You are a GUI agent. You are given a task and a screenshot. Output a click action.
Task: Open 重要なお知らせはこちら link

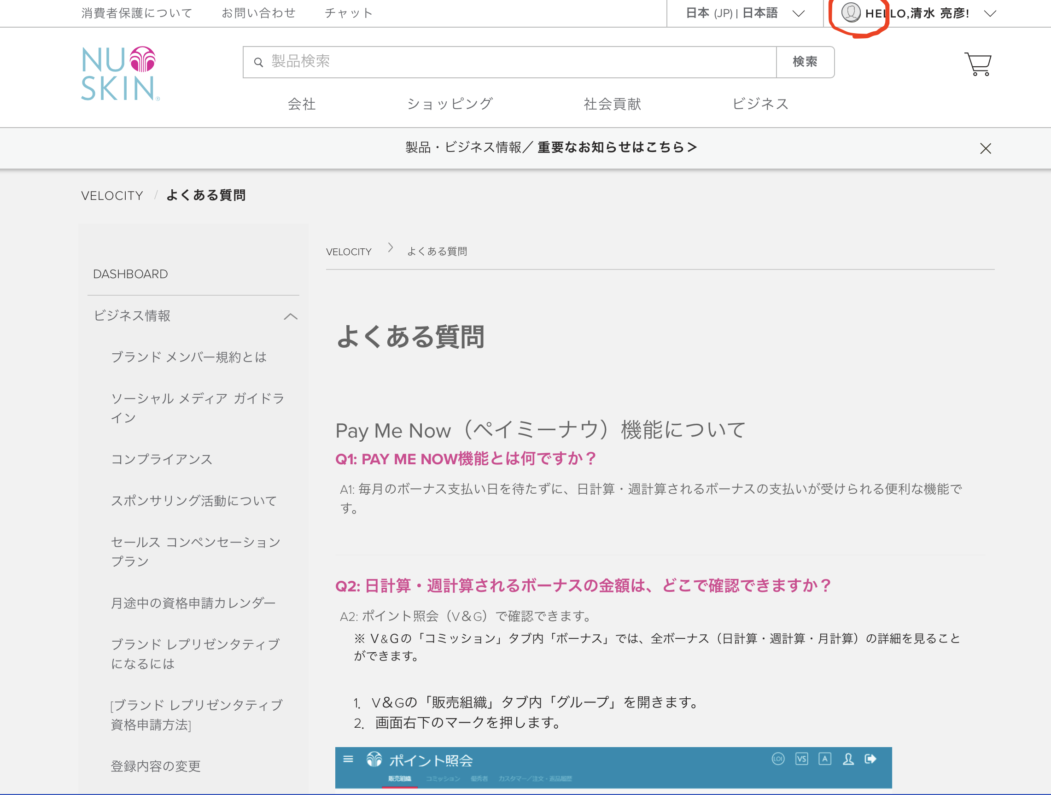coord(617,147)
